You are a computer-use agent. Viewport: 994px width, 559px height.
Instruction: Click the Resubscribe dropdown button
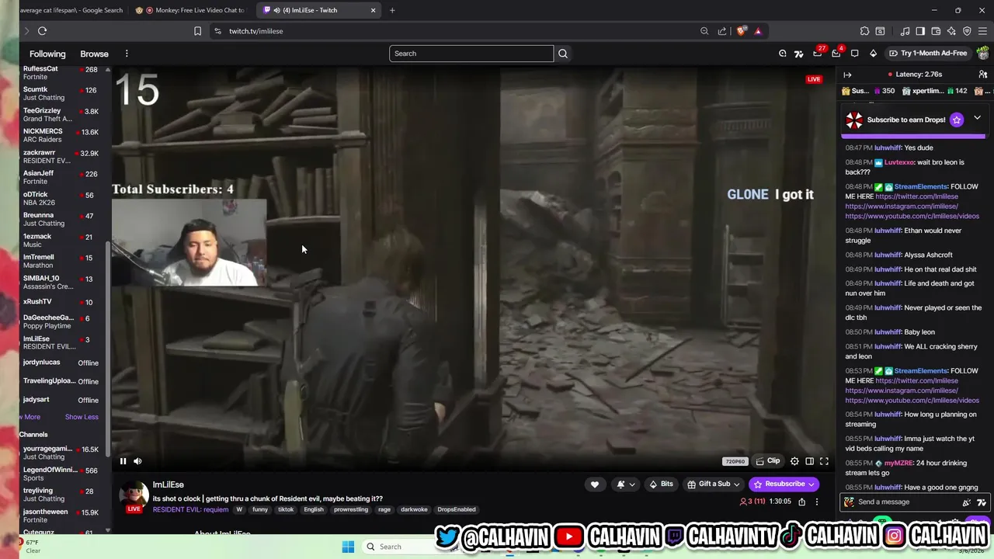784,484
